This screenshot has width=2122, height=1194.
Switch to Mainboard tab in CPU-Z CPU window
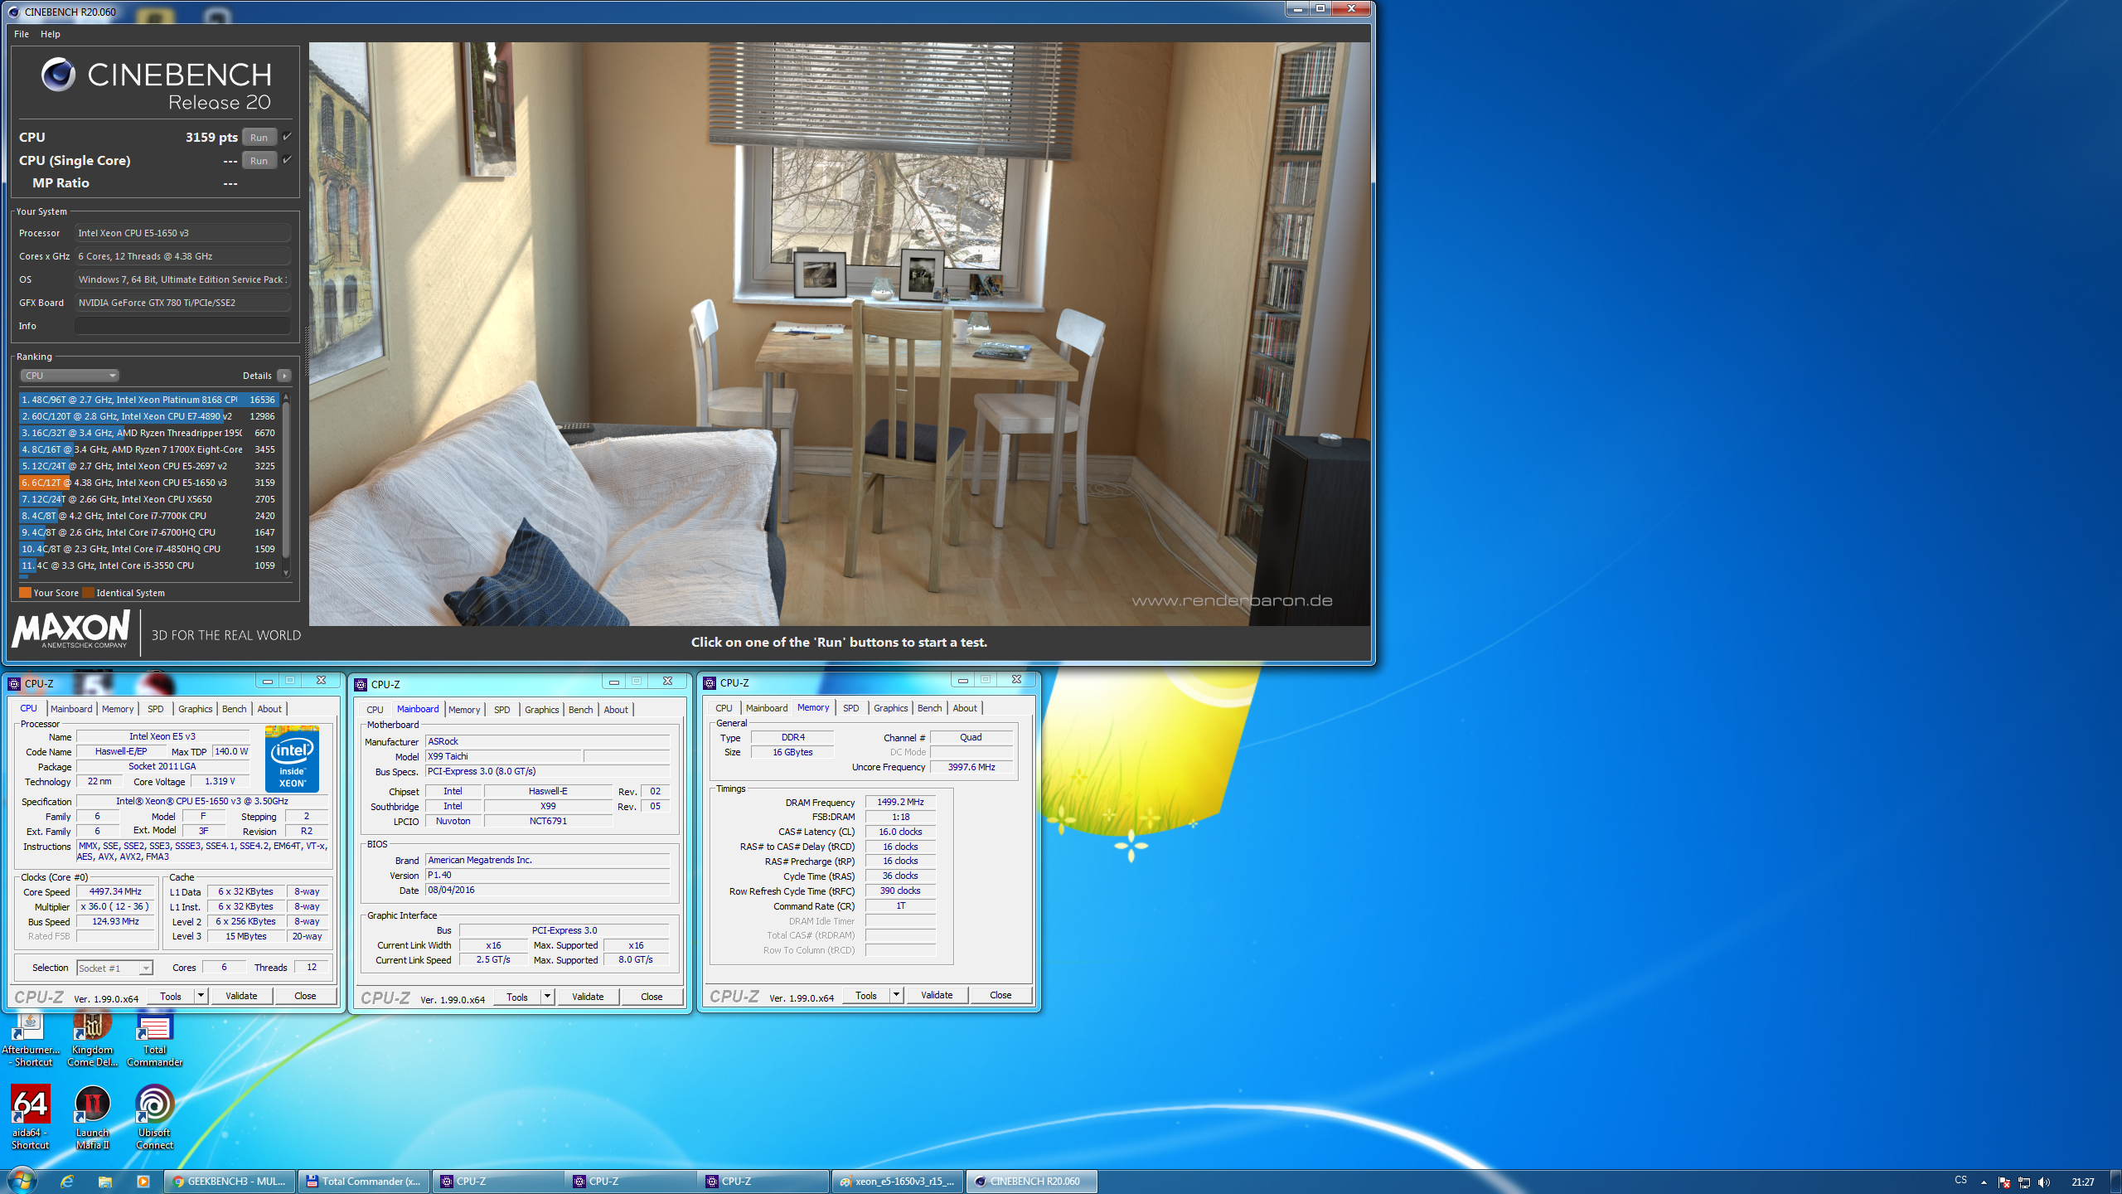71,709
